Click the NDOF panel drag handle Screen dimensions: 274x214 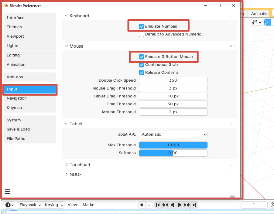[232, 174]
